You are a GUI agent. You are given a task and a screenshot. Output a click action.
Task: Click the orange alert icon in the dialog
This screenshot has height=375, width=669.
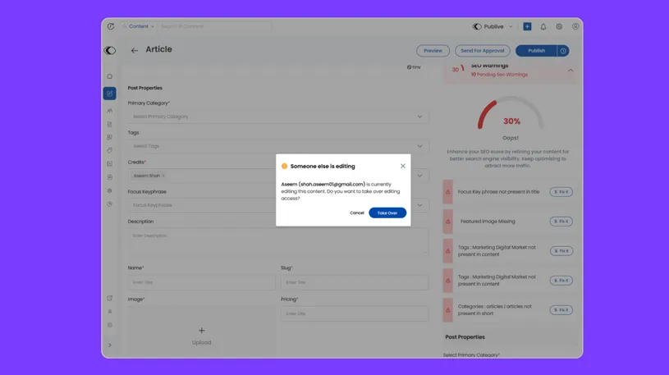(284, 166)
